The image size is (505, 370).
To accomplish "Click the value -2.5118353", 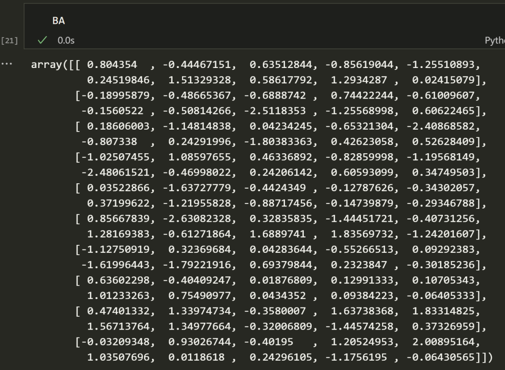I will [x=275, y=111].
